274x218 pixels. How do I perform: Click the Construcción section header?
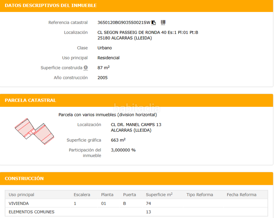tap(24, 178)
